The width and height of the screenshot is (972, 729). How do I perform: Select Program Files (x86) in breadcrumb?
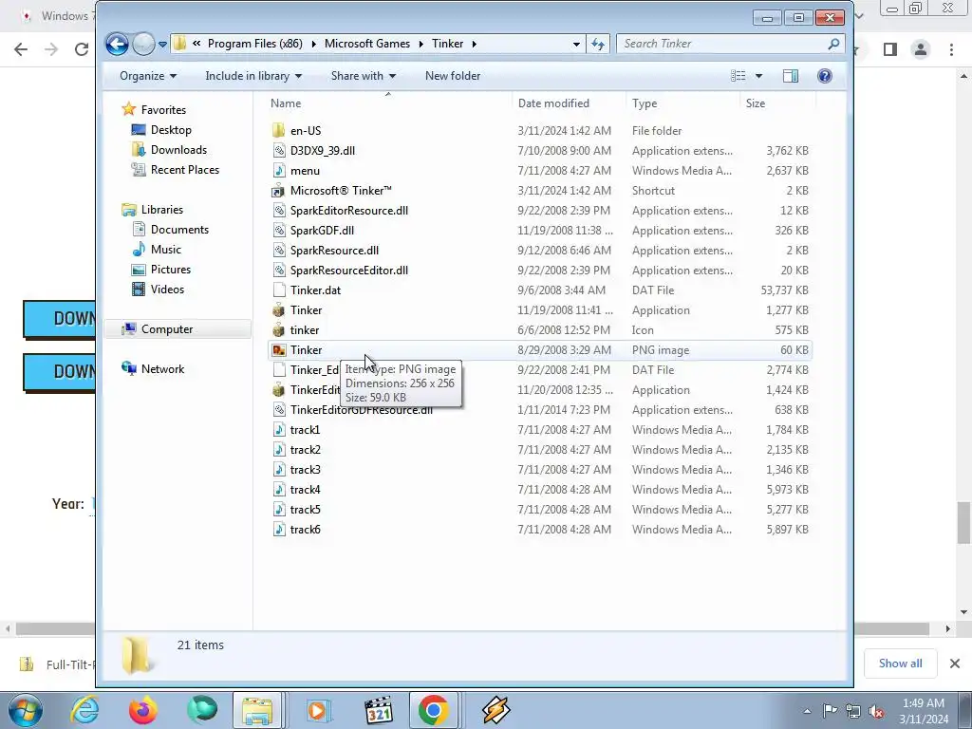[x=254, y=44]
